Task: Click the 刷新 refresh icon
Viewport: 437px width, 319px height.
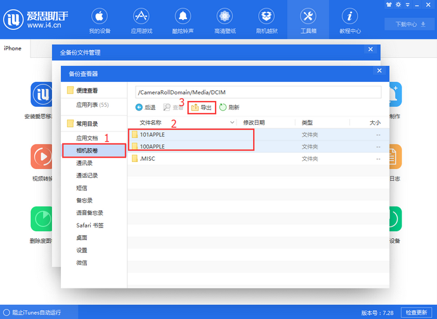Action: point(223,107)
